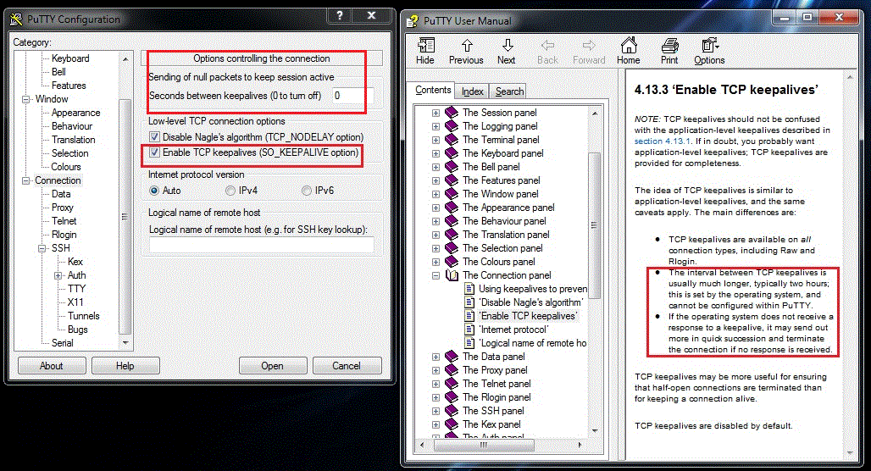The width and height of the screenshot is (871, 471).
Task: Select Kex in the category tree
Action: [x=75, y=262]
